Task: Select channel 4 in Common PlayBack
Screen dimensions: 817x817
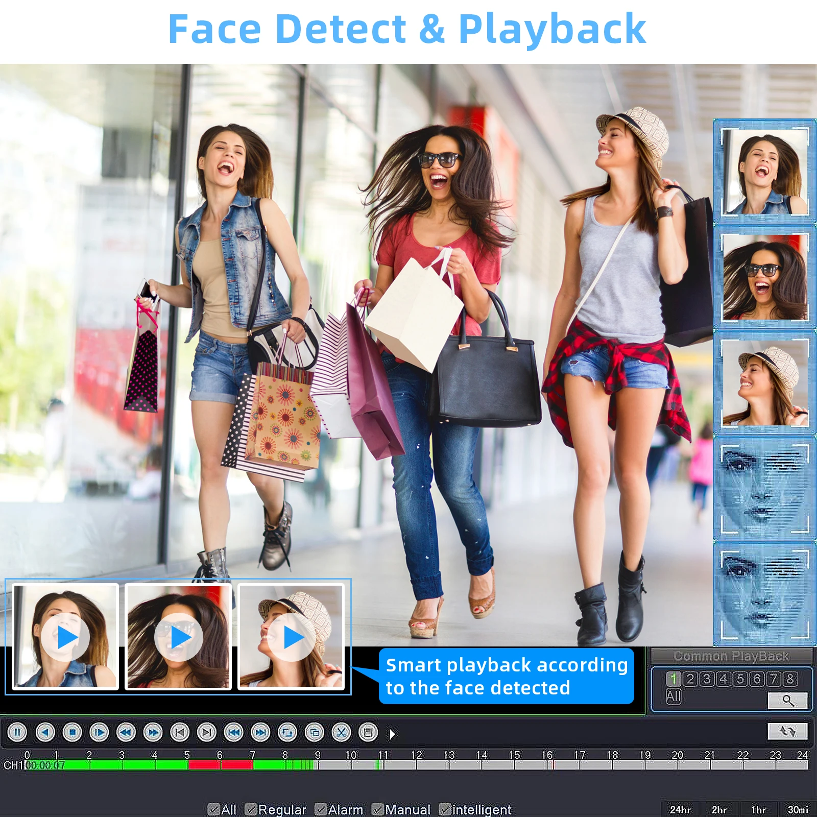Action: tap(724, 679)
